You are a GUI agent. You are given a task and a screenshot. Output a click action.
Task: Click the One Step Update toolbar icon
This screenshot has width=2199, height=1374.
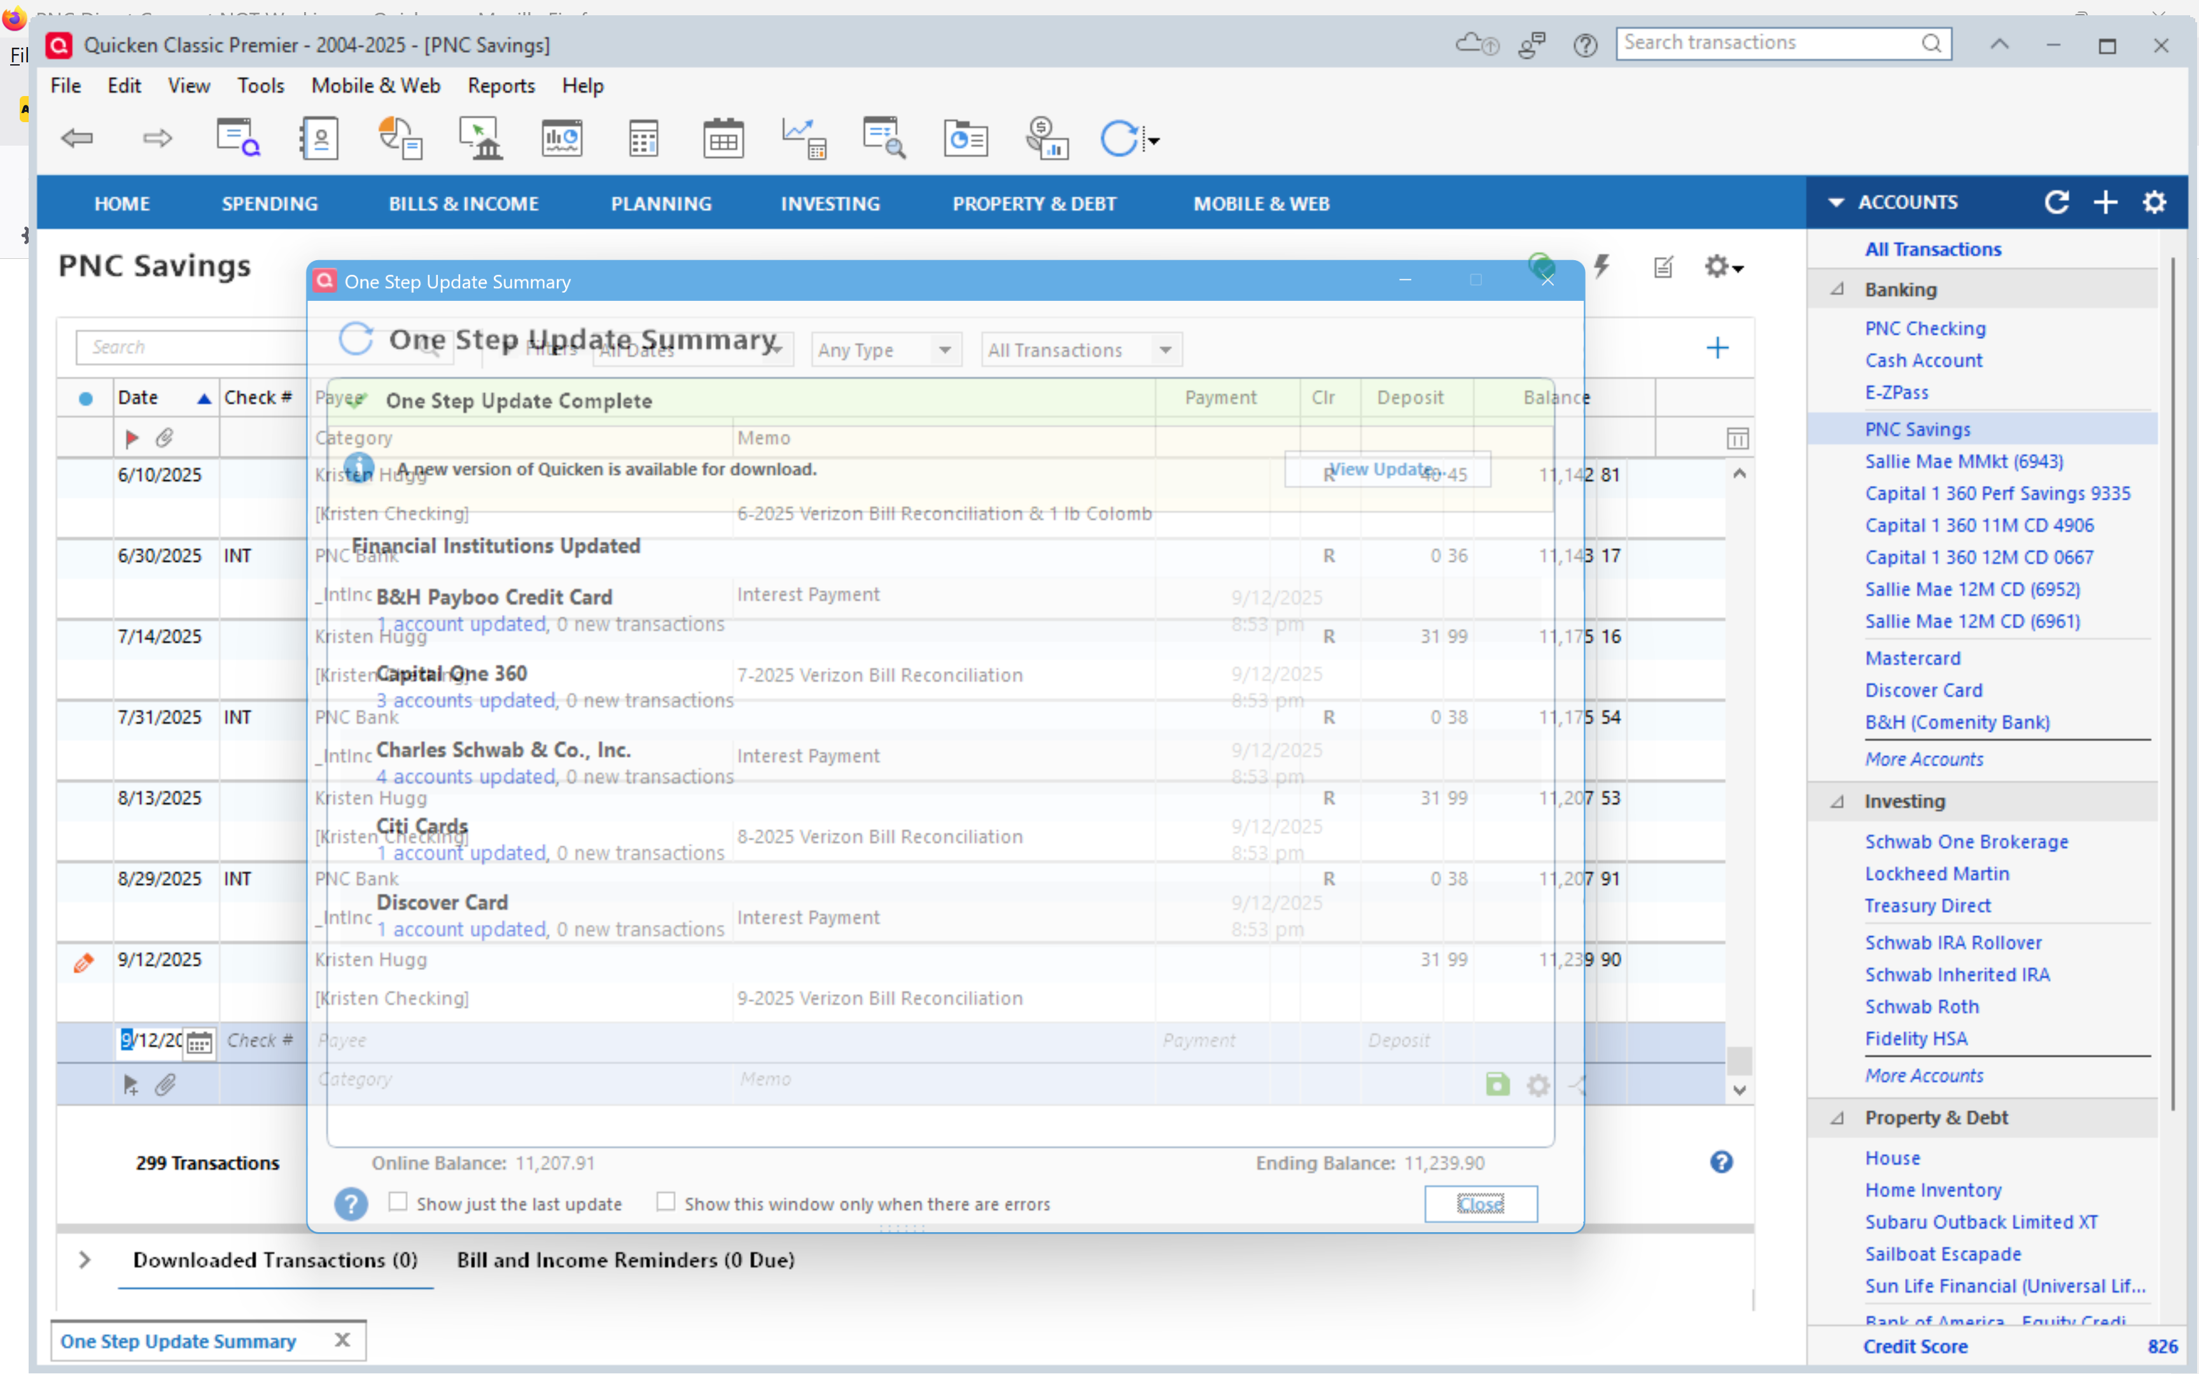coord(1119,139)
